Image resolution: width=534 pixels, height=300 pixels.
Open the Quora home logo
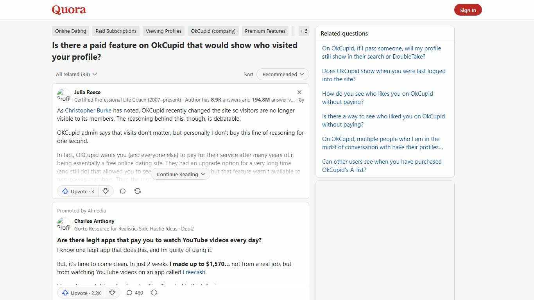pyautogui.click(x=69, y=10)
